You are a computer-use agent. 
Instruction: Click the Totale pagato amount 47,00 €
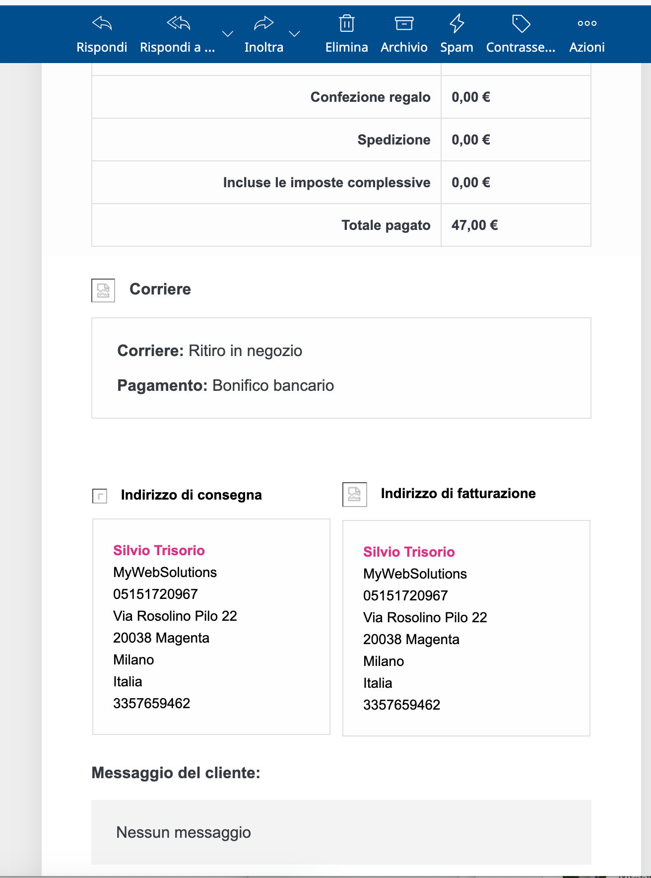[474, 225]
